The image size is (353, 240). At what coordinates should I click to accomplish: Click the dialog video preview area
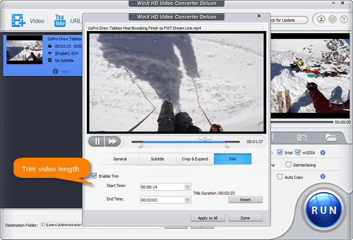[x=177, y=82]
